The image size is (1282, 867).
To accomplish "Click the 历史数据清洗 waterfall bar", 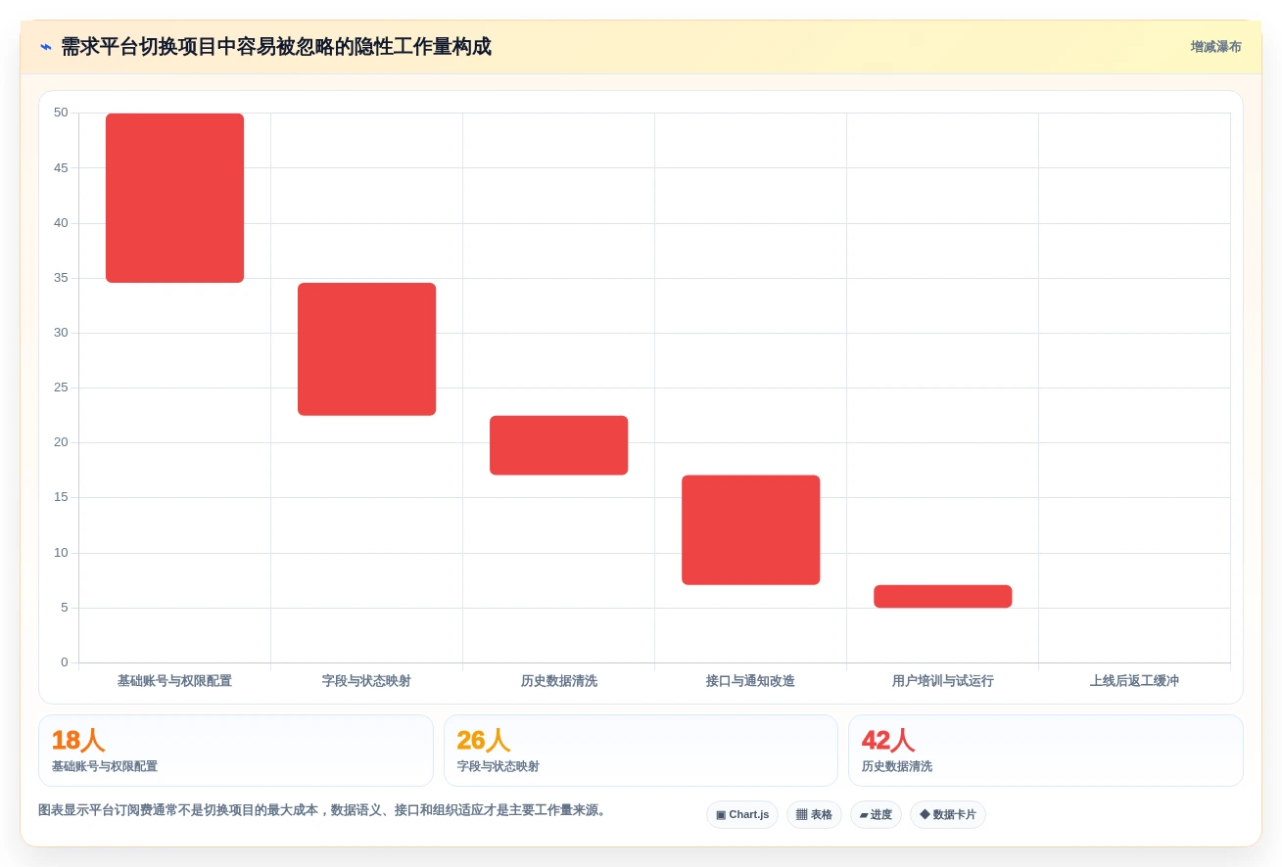I will 558,445.
